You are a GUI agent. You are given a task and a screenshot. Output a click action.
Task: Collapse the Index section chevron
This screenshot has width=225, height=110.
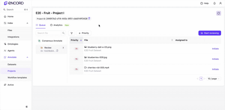[27, 23]
